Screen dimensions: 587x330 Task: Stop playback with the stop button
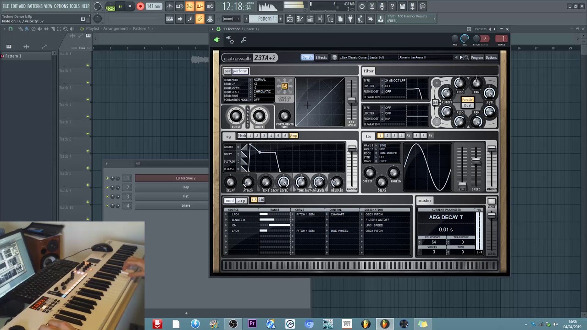(130, 6)
